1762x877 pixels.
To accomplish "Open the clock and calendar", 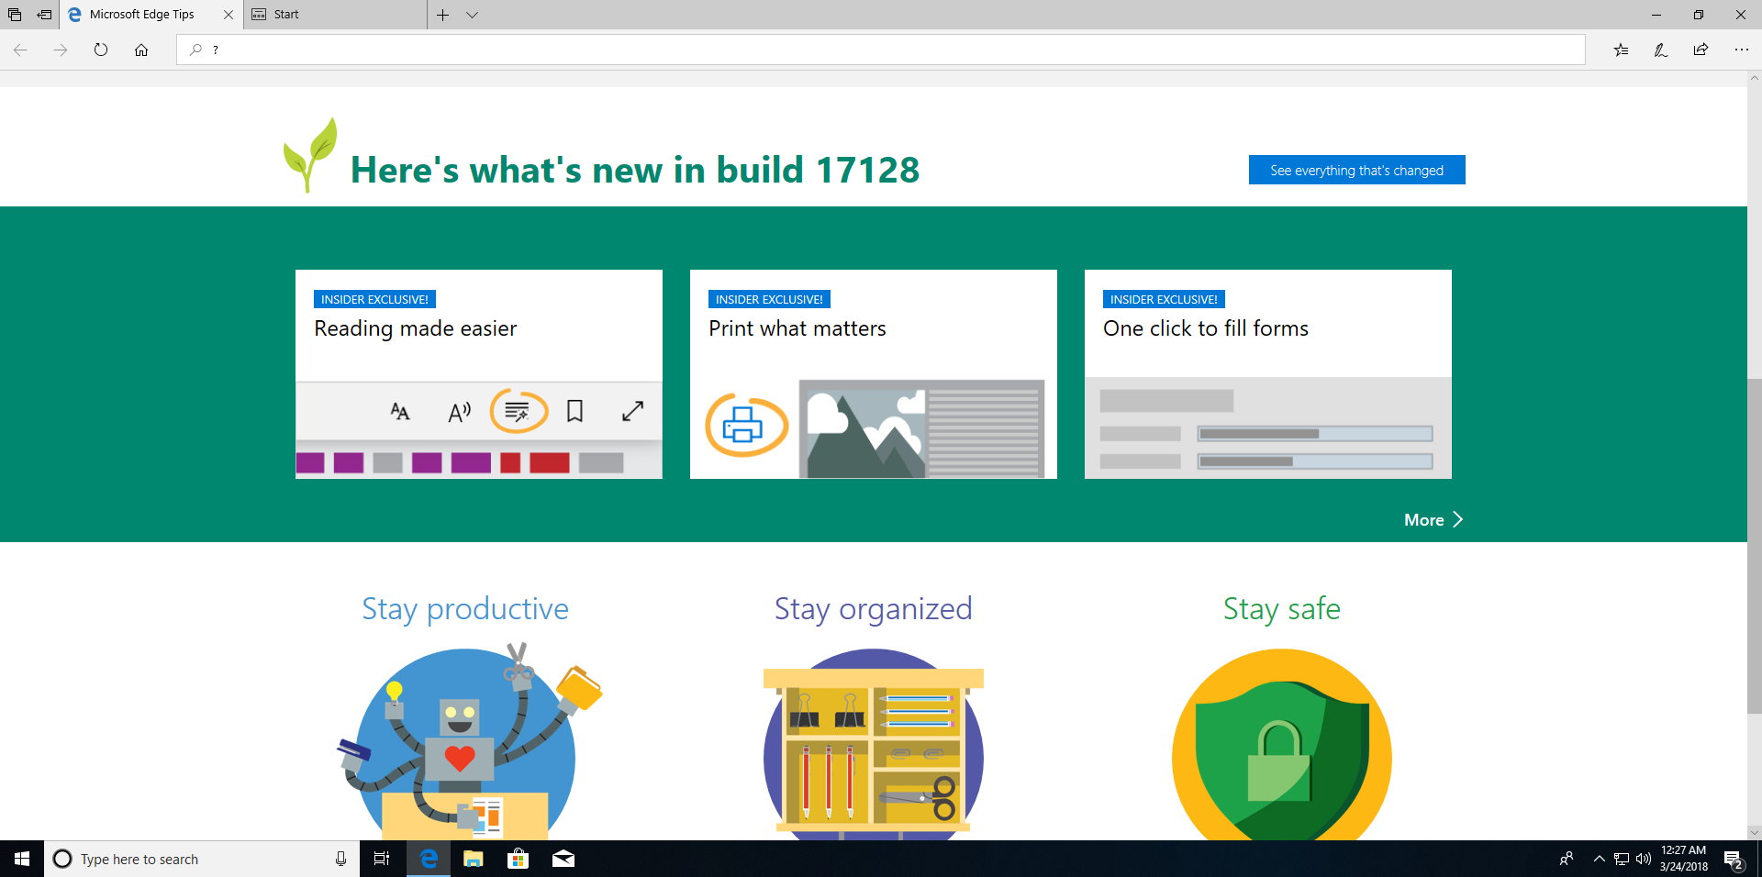I will pos(1684,859).
